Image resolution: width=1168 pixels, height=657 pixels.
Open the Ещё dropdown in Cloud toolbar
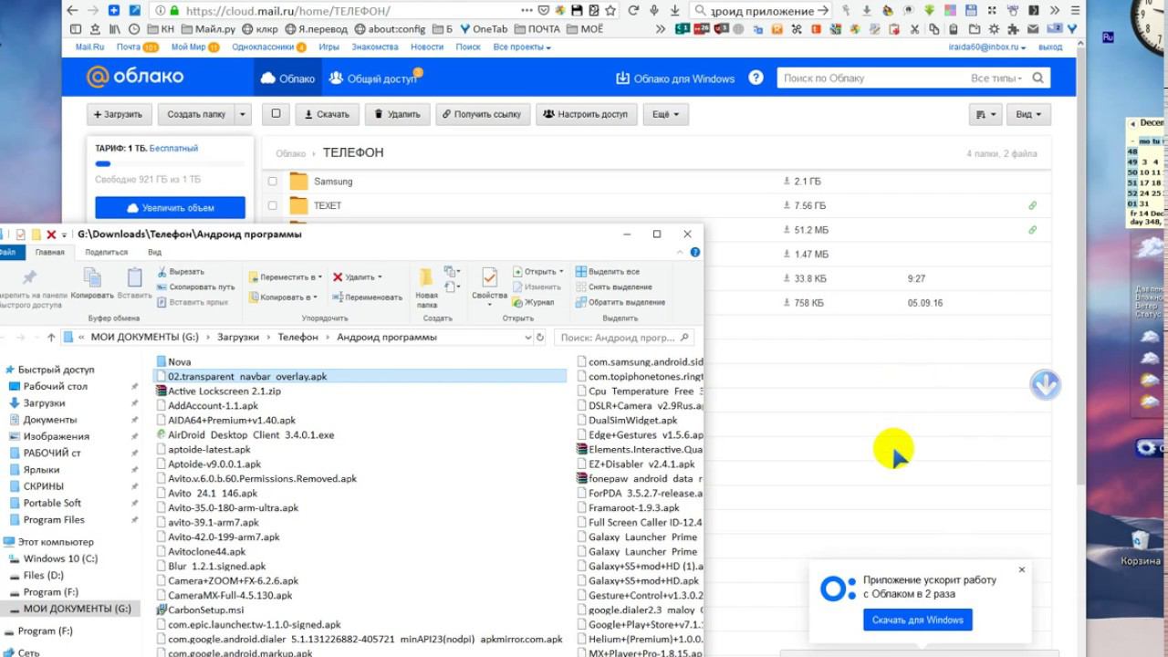[x=665, y=115]
